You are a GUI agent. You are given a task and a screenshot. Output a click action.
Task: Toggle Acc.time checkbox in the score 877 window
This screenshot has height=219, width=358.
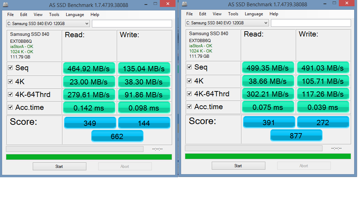click(x=189, y=107)
